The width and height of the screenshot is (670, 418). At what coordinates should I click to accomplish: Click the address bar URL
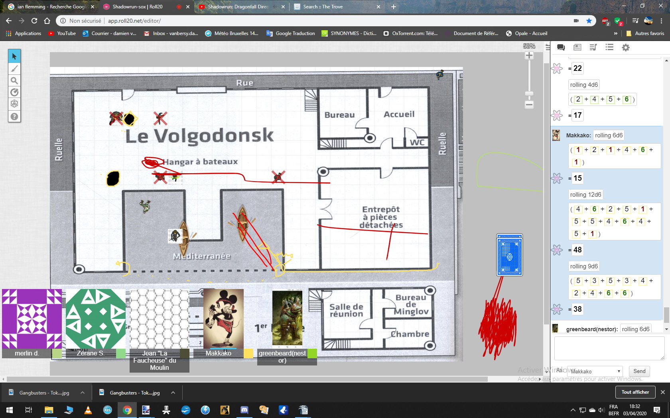tap(134, 21)
